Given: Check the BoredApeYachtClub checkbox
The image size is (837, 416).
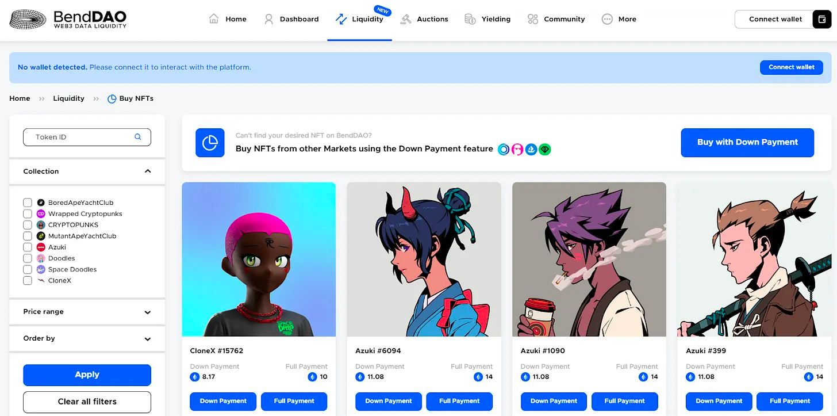Looking at the screenshot, I should click(x=28, y=203).
